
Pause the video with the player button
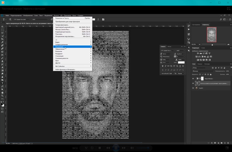116,148
